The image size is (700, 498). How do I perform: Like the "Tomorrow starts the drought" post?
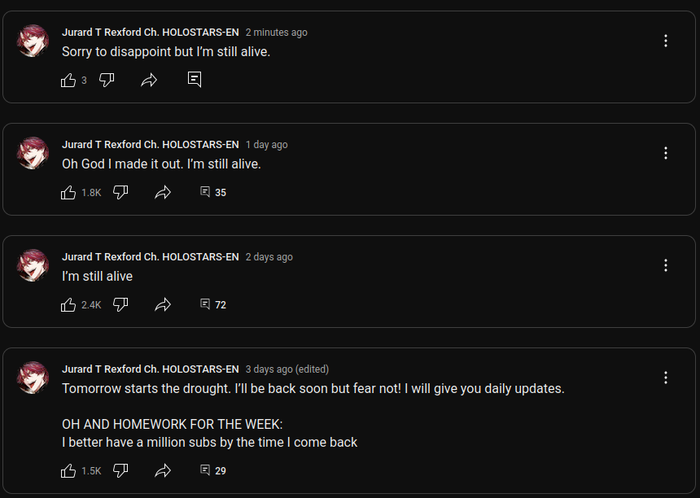68,470
